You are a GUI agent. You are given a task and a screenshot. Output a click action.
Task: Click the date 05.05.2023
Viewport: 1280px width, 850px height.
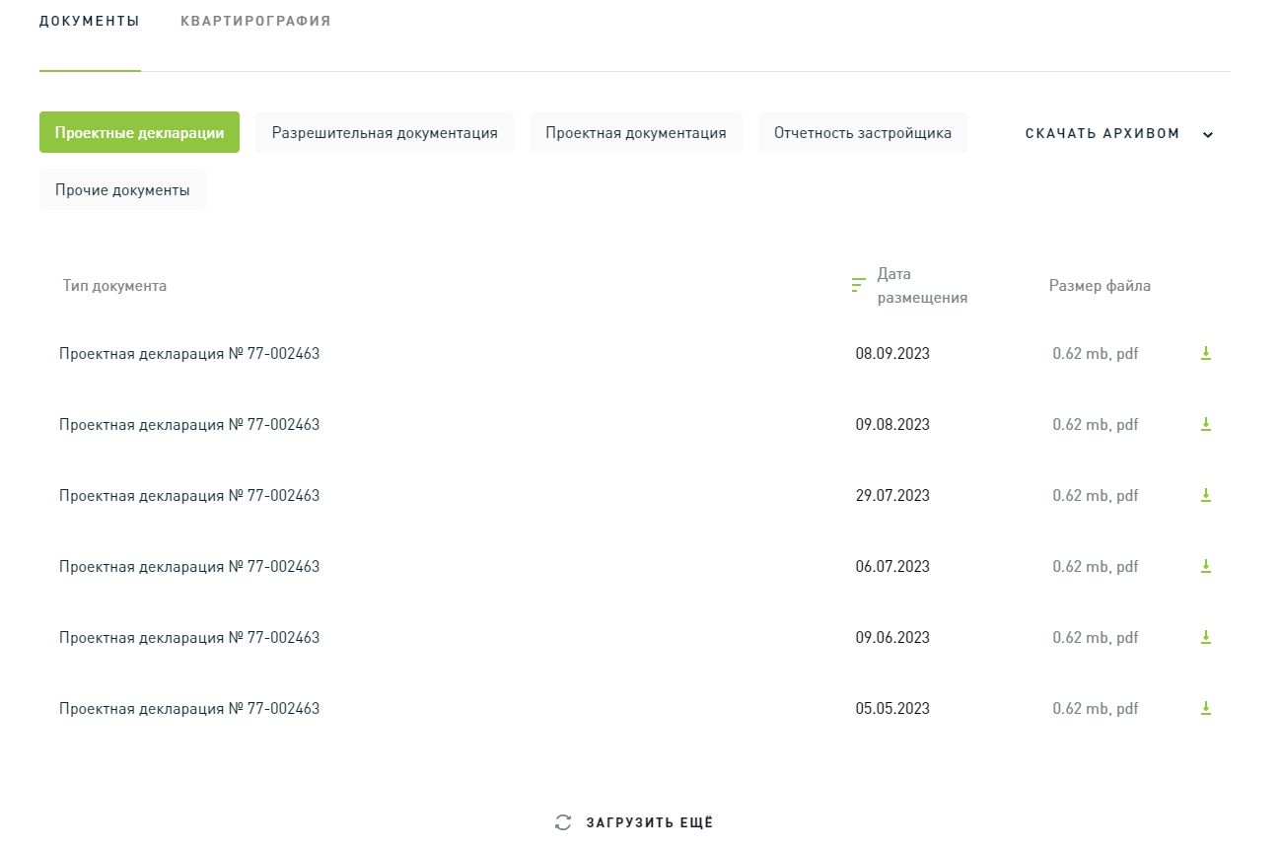click(x=892, y=708)
